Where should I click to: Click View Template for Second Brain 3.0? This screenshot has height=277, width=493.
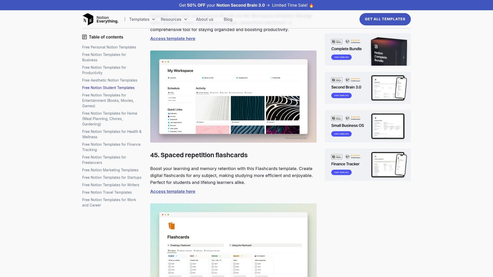(x=341, y=95)
